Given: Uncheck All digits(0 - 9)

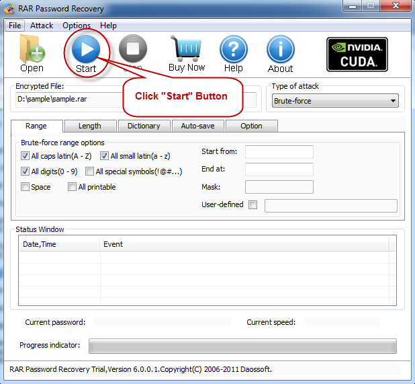Looking at the screenshot, I should point(25,171).
